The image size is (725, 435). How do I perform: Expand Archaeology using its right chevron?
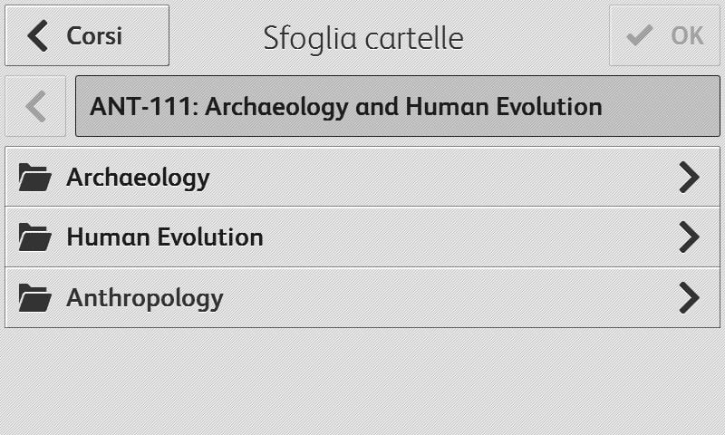coord(690,177)
